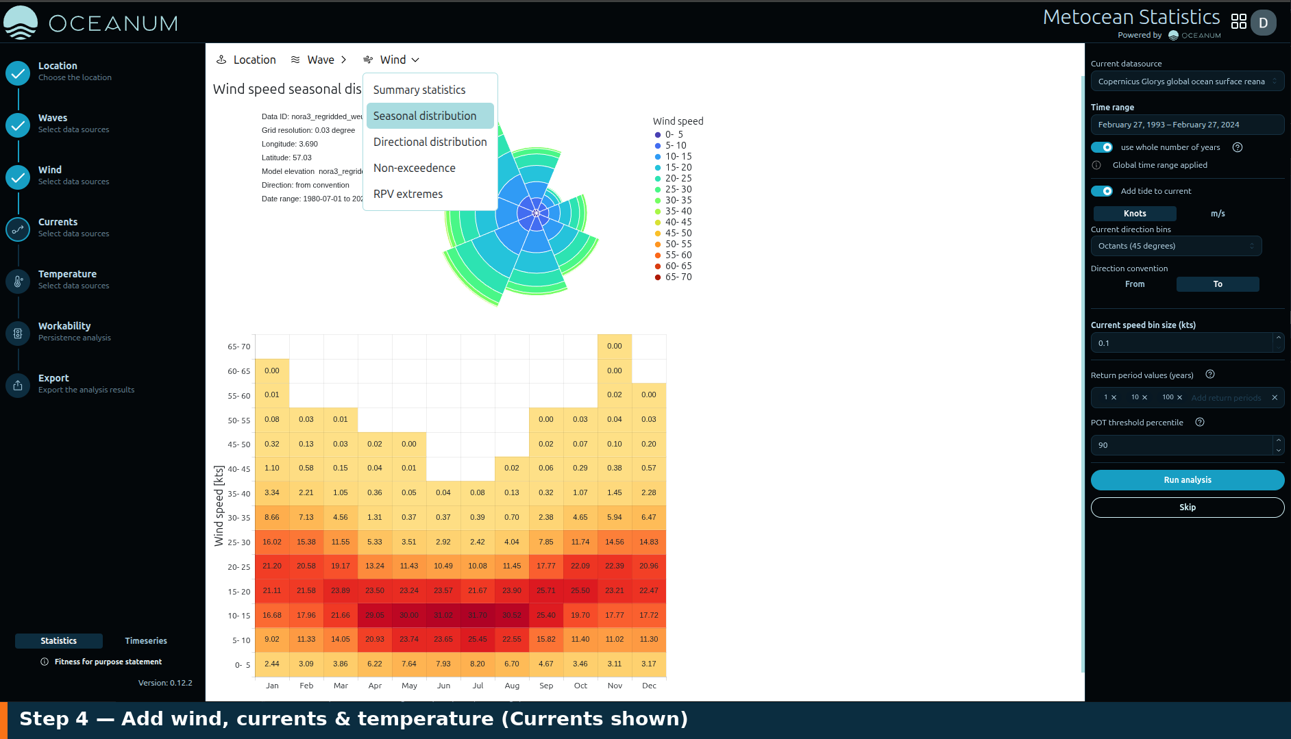Screen dimensions: 1291x739
Task: Click the Oceanum logo icon
Action: tap(21, 22)
